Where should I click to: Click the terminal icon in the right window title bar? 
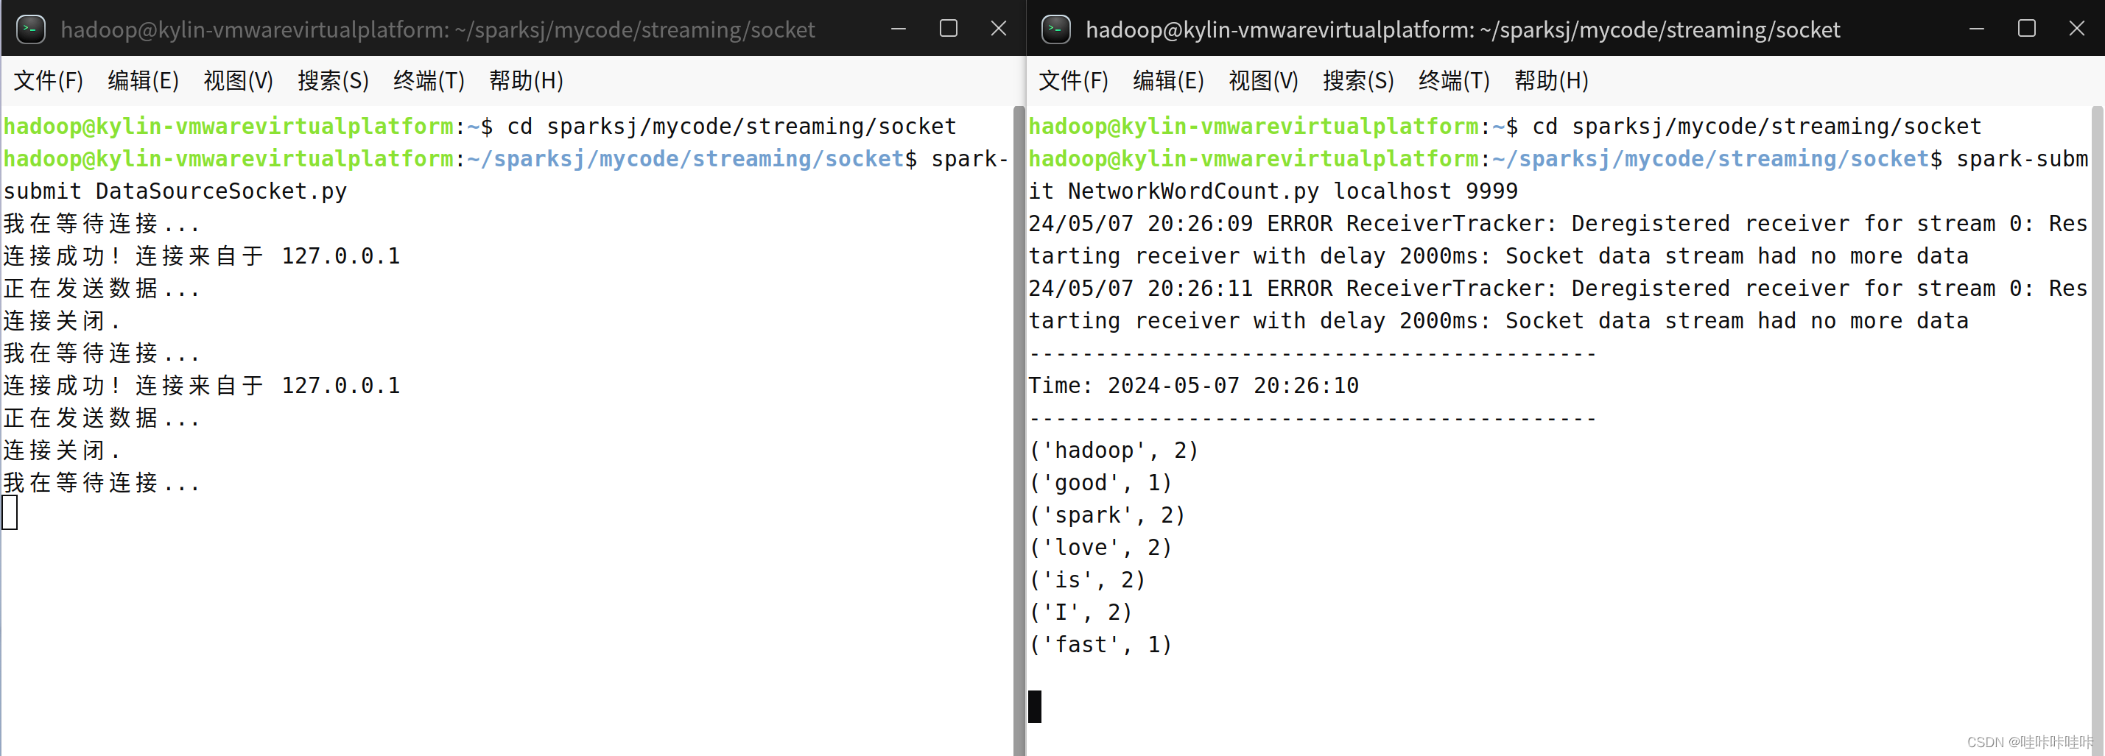(x=1057, y=29)
